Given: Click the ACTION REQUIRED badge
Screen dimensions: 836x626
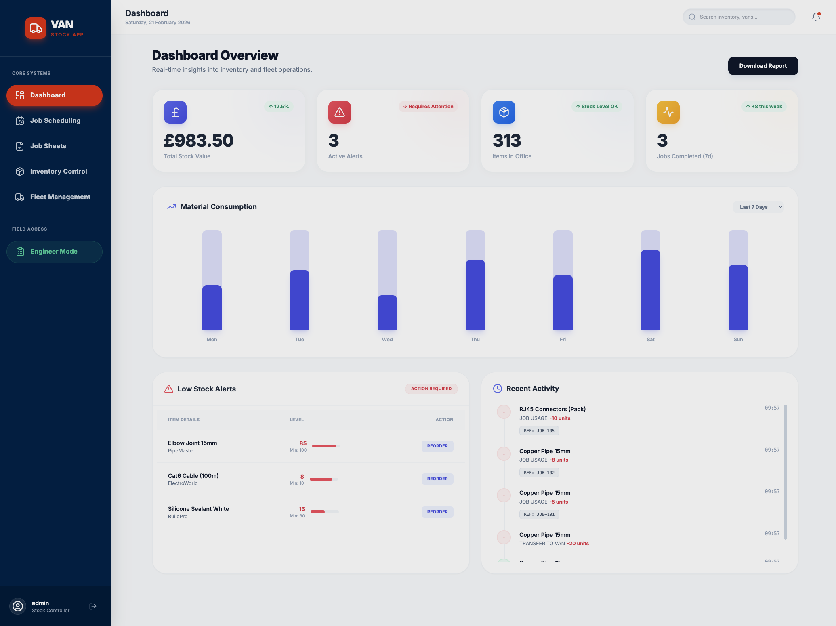Looking at the screenshot, I should point(431,389).
